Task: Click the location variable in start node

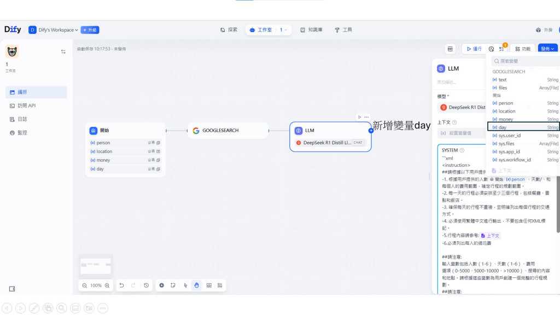Action: [125, 151]
